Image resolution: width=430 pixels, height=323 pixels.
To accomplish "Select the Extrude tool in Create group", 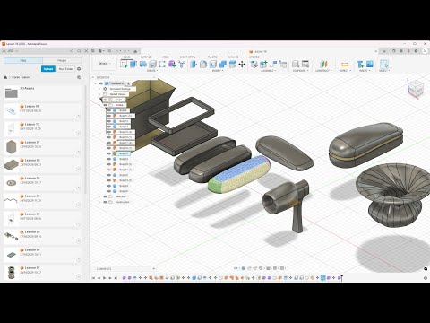I will 133,64.
